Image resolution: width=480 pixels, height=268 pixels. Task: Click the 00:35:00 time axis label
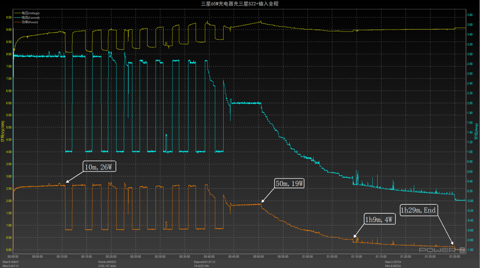(185, 257)
